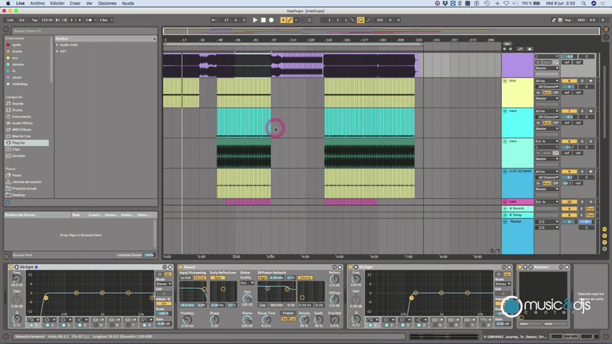Click the Follow playback icon

point(214,20)
